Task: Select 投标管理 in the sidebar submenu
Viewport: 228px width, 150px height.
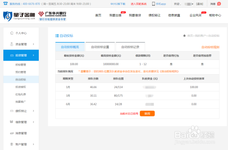Action: coord(21,65)
